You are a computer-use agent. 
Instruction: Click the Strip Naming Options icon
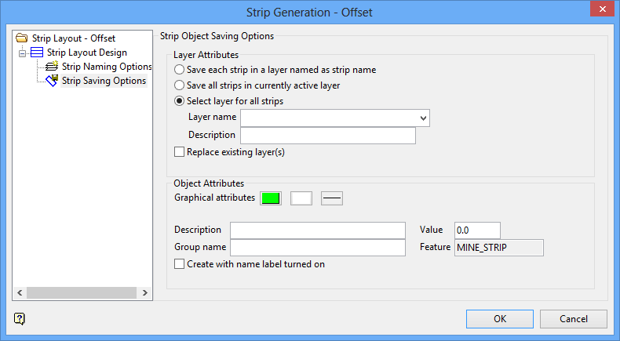coord(53,67)
